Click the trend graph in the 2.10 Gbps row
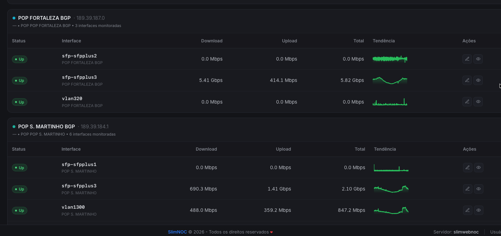Image resolution: width=501 pixels, height=236 pixels. [391, 189]
